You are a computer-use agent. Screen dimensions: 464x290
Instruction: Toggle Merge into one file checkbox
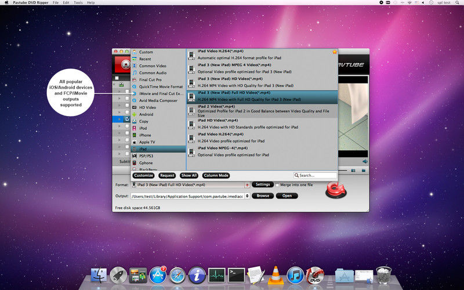point(277,185)
